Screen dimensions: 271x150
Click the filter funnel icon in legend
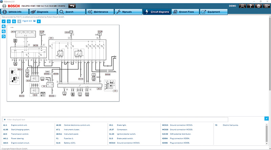[x=5, y=120]
